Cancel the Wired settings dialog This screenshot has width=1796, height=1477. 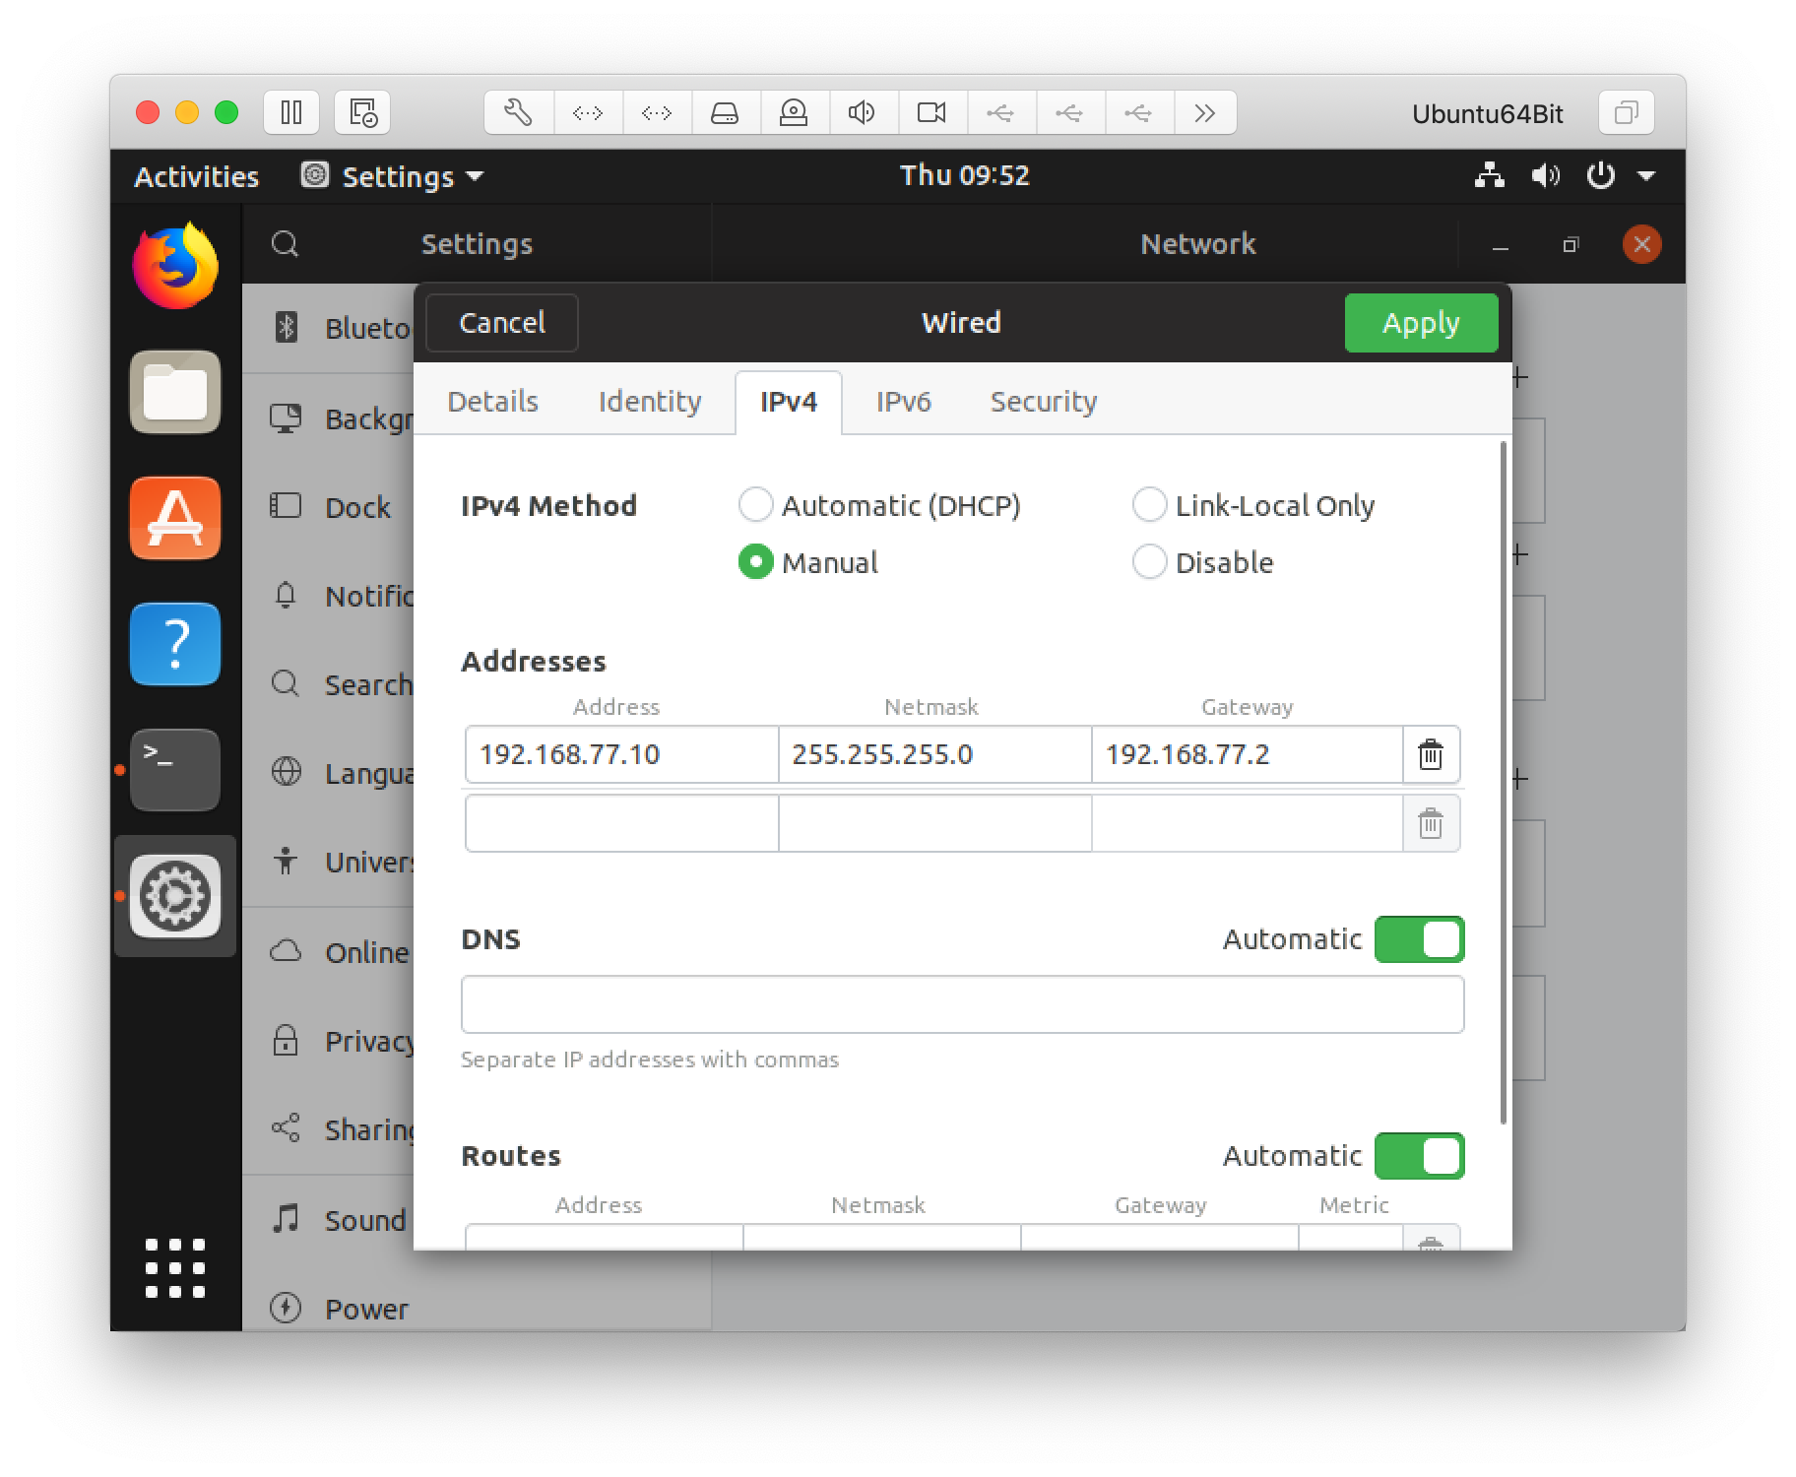click(502, 323)
